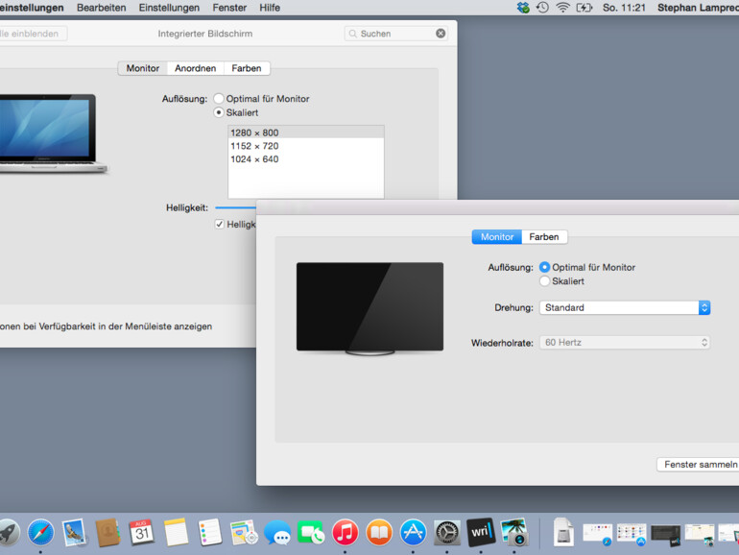
Task: Clear the search field with the x icon
Action: click(x=441, y=34)
